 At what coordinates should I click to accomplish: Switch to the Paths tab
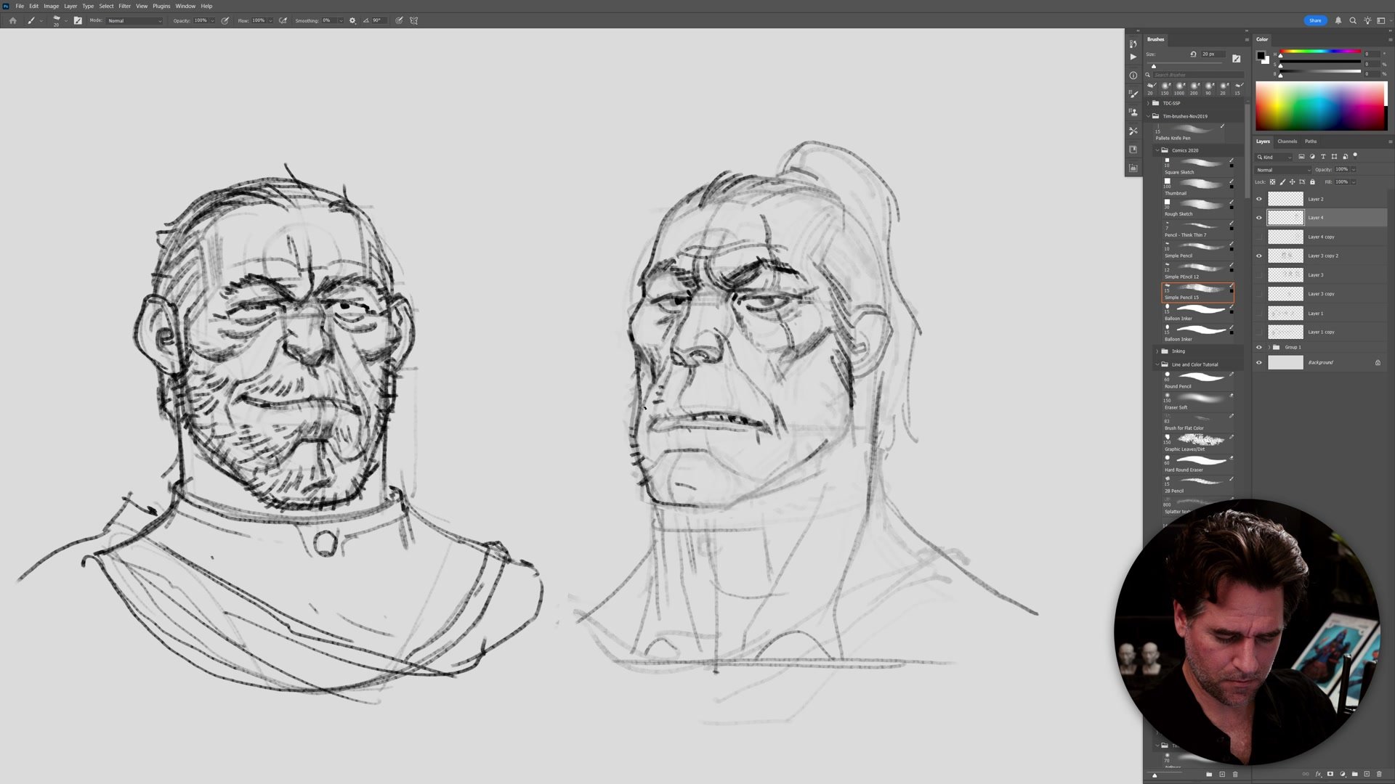1310,142
